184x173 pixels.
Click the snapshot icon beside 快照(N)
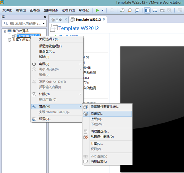[34, 94]
